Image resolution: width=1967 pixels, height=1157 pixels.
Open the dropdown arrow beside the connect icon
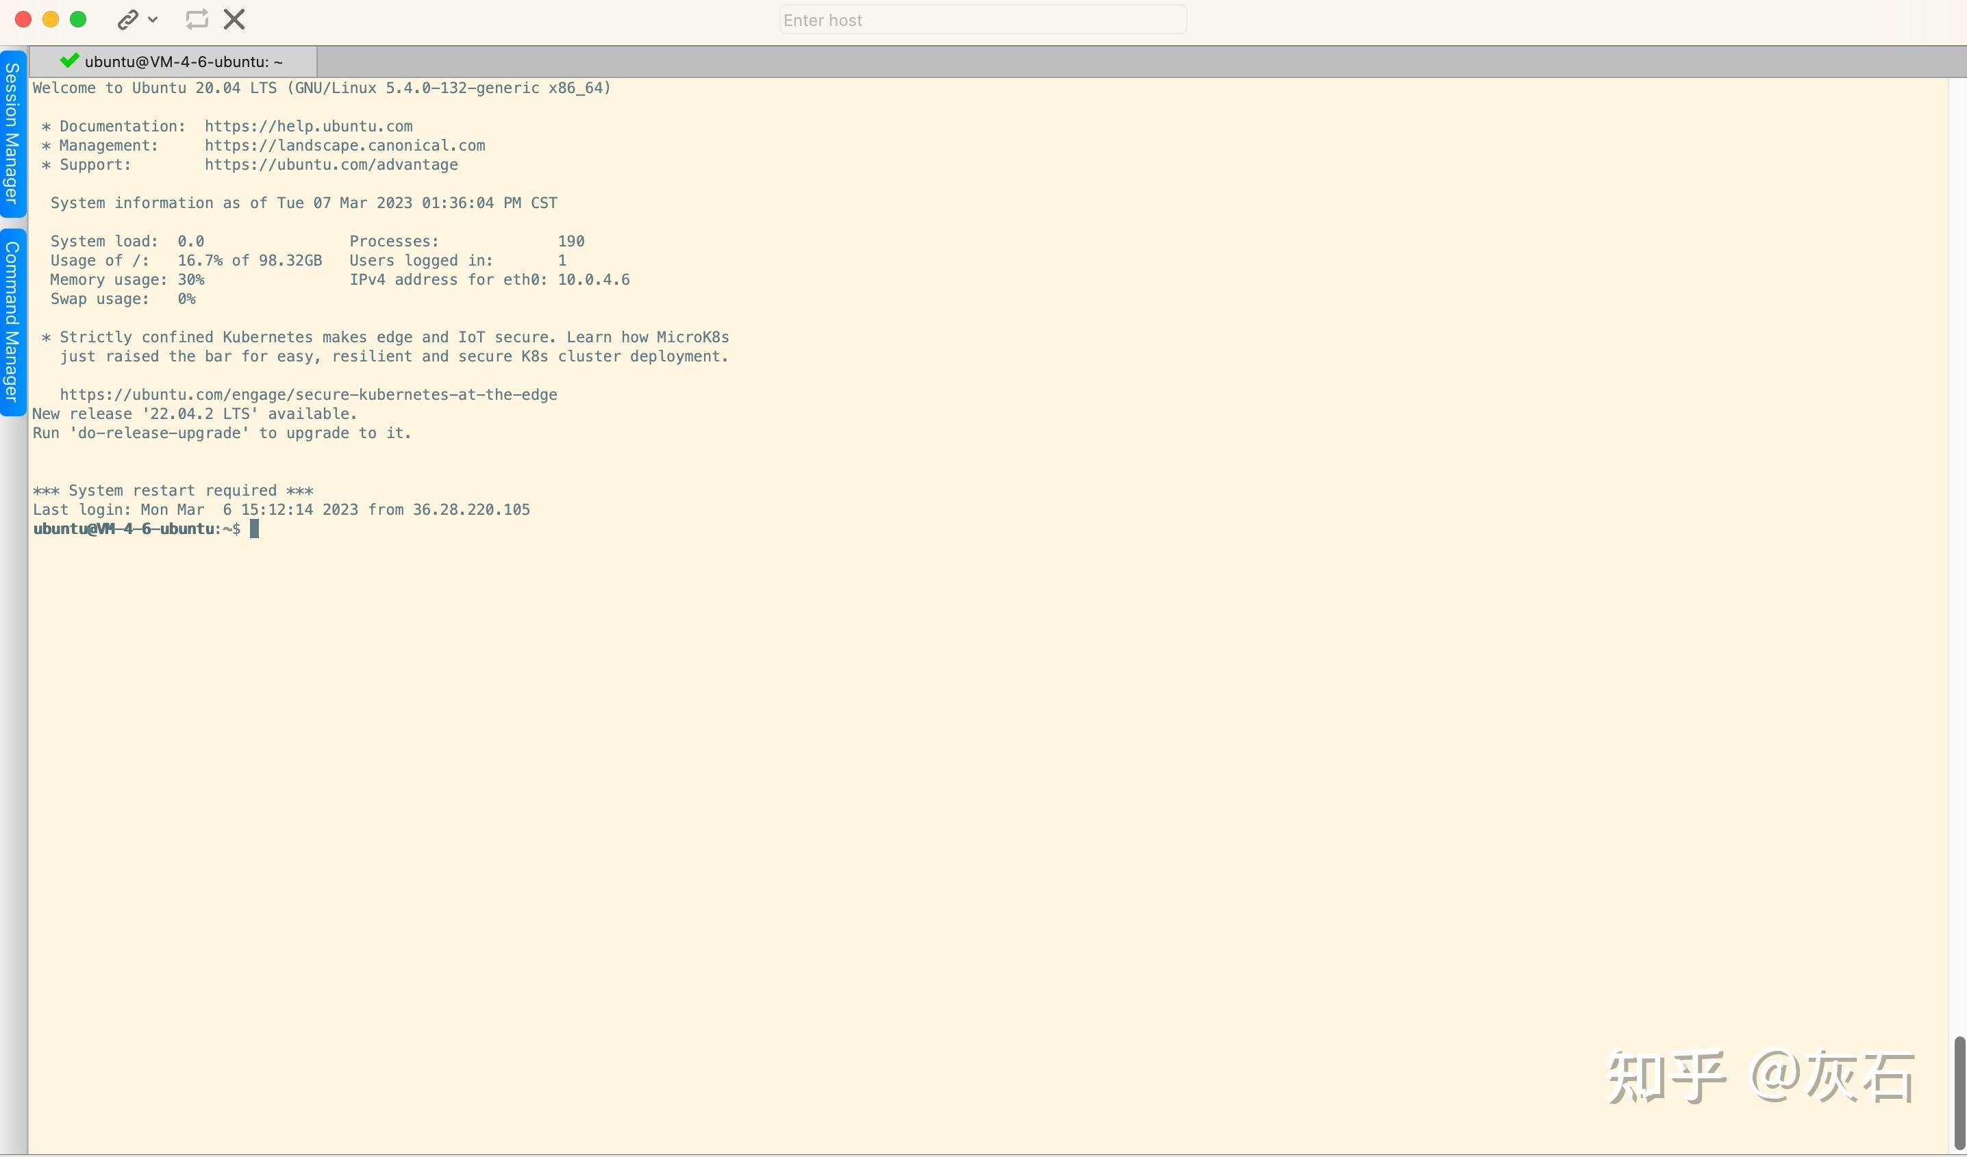pos(153,19)
